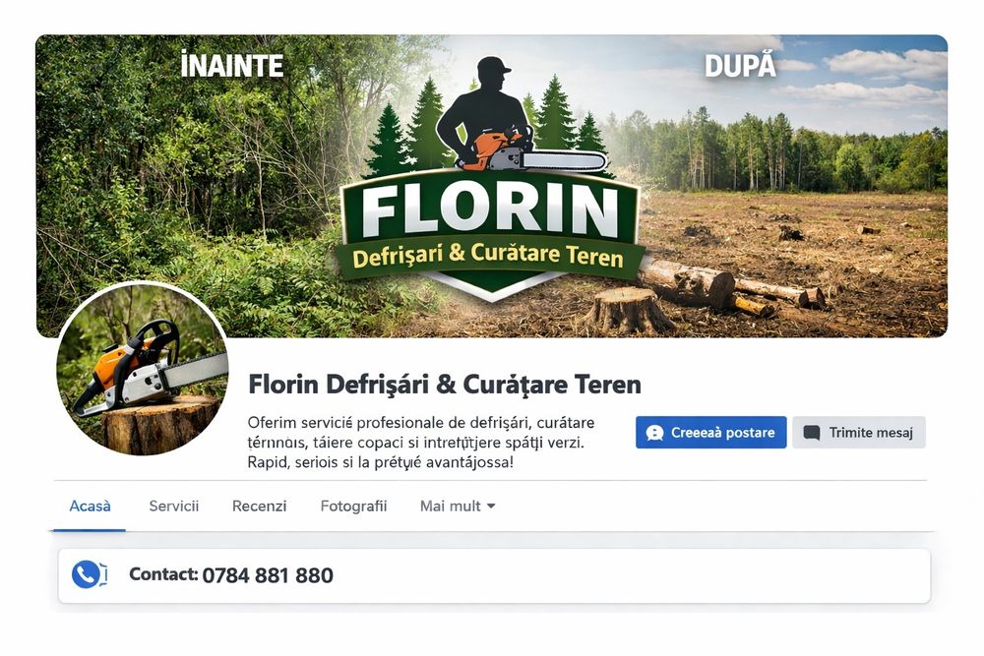Click the Defrișari & Curătare Teren banner ribbon
The height and width of the screenshot is (656, 984).
point(488,256)
